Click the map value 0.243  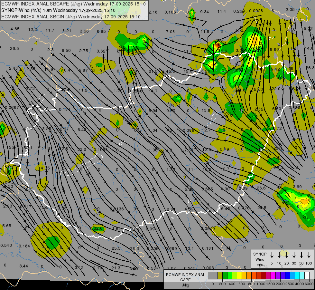pos(190,268)
